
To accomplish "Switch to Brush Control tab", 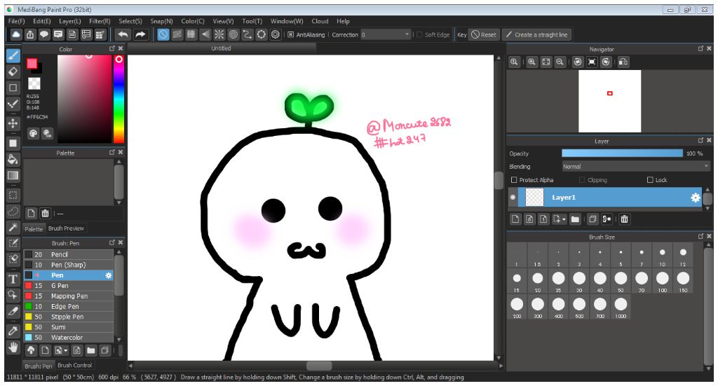I will coord(74,365).
